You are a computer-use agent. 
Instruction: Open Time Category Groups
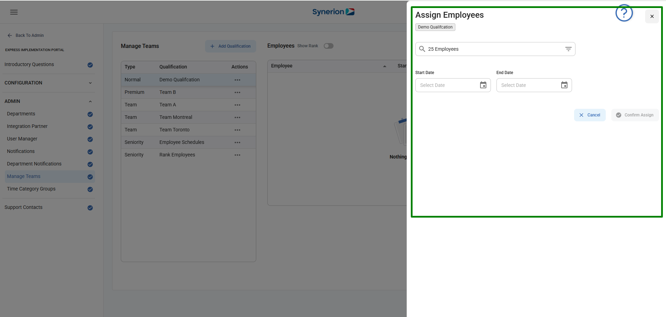tap(31, 189)
